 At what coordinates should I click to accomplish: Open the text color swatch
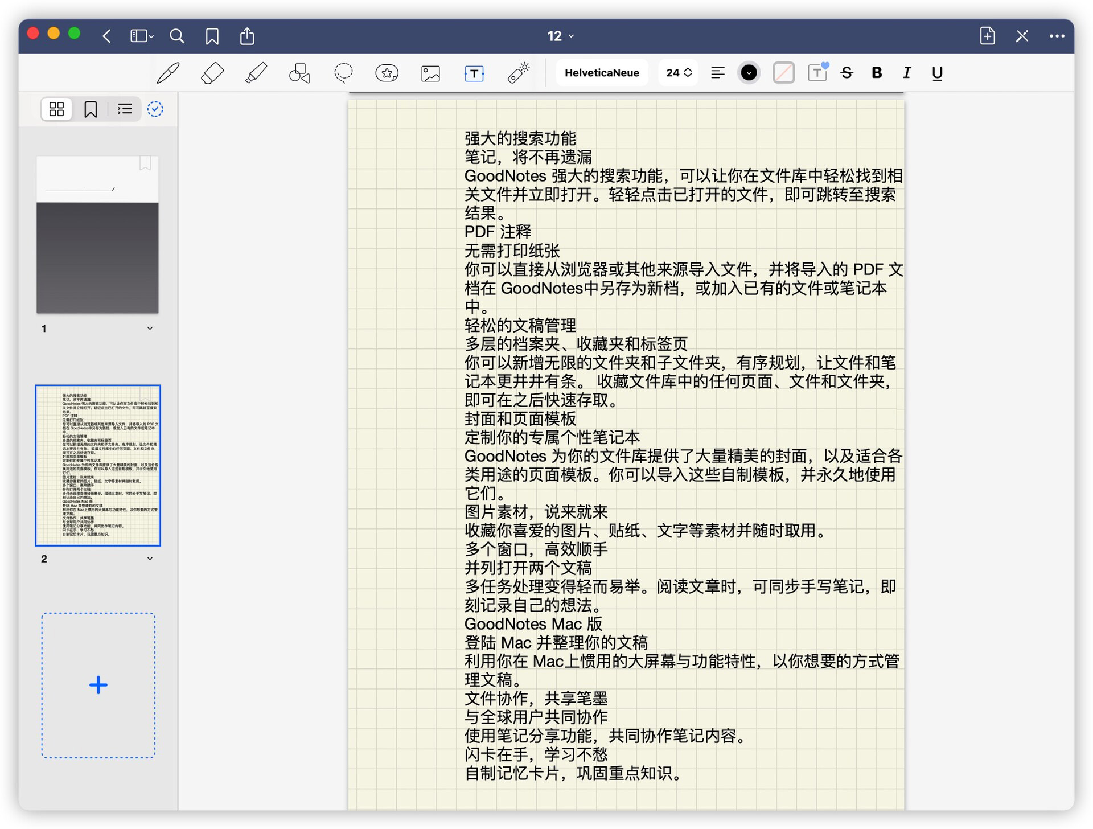coord(749,72)
